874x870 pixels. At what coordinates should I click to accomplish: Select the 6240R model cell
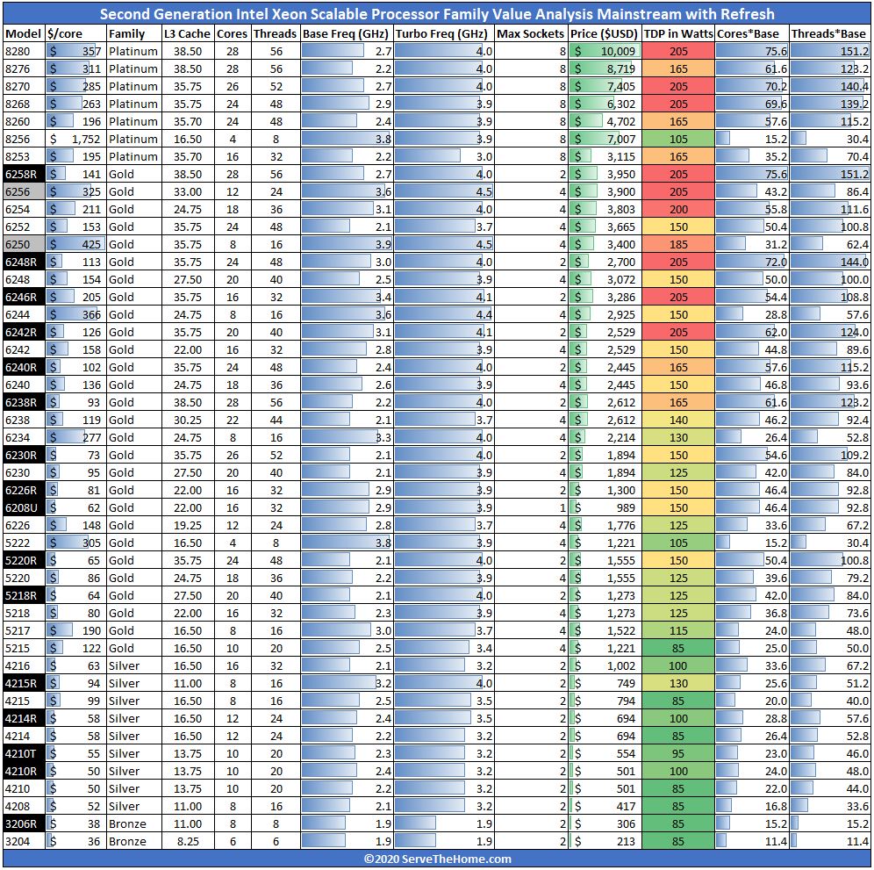tap(24, 368)
